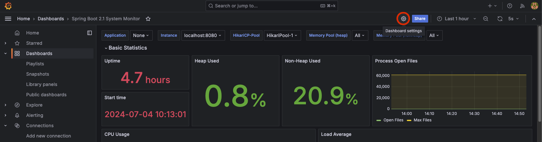This screenshot has height=142, width=542.
Task: Click the Spring Boot 2.1 System Monitor breadcrumb
Action: point(106,19)
